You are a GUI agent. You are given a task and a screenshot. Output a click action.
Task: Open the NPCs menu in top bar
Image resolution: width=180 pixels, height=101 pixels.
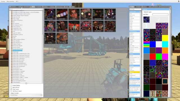pyautogui.click(x=17, y=1)
